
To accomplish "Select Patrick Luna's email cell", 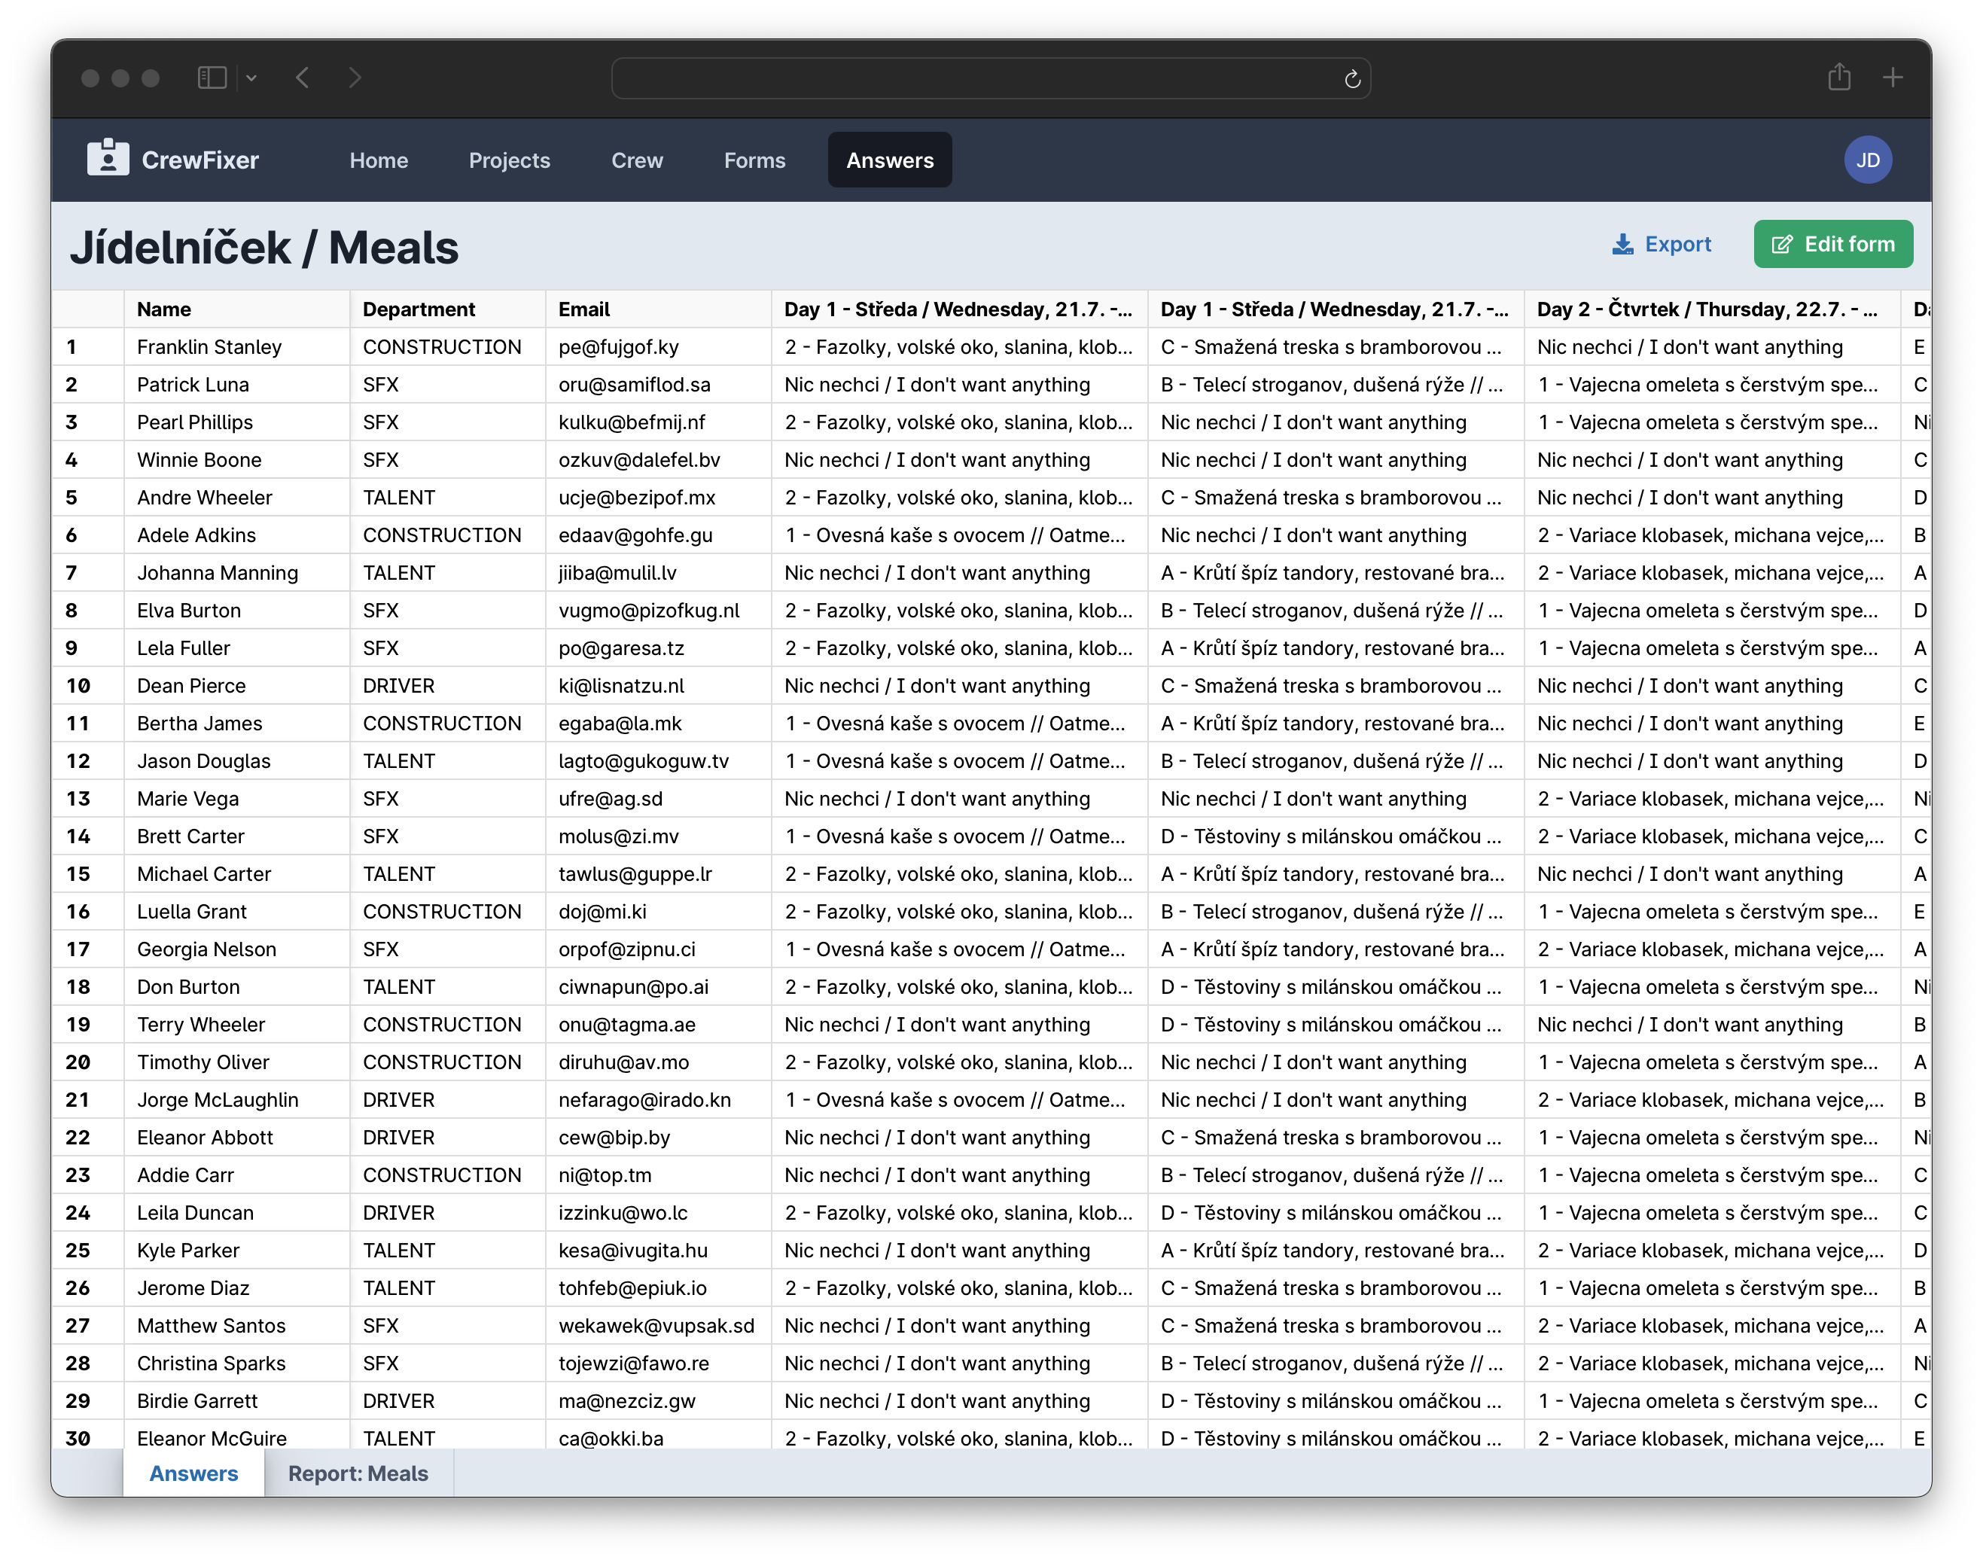I will tap(634, 385).
